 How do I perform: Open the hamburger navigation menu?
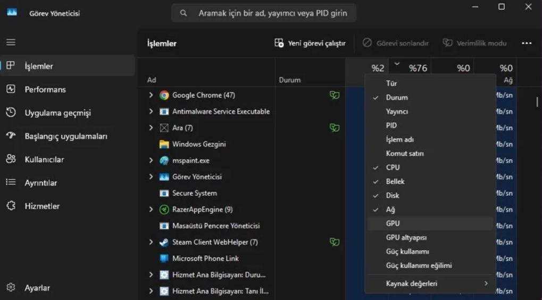click(11, 42)
